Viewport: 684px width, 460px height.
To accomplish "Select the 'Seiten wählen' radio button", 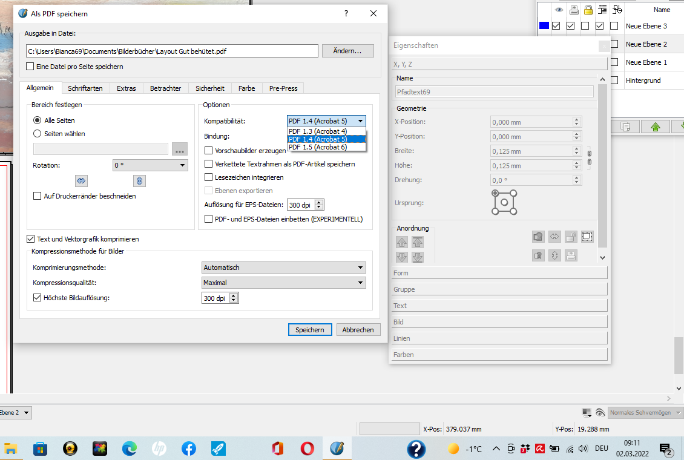I will coord(38,134).
